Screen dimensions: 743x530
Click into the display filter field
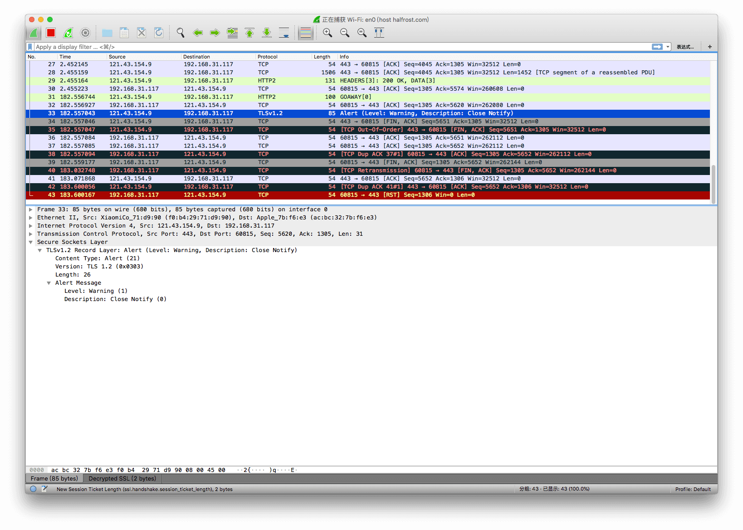click(342, 47)
